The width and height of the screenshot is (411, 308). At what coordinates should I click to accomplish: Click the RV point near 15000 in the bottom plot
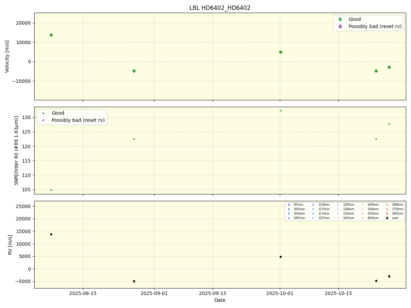(51, 234)
